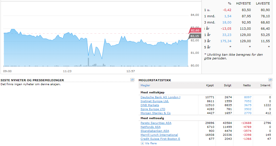Click refresh icon beside Siste Nyheter header

(x=132, y=80)
